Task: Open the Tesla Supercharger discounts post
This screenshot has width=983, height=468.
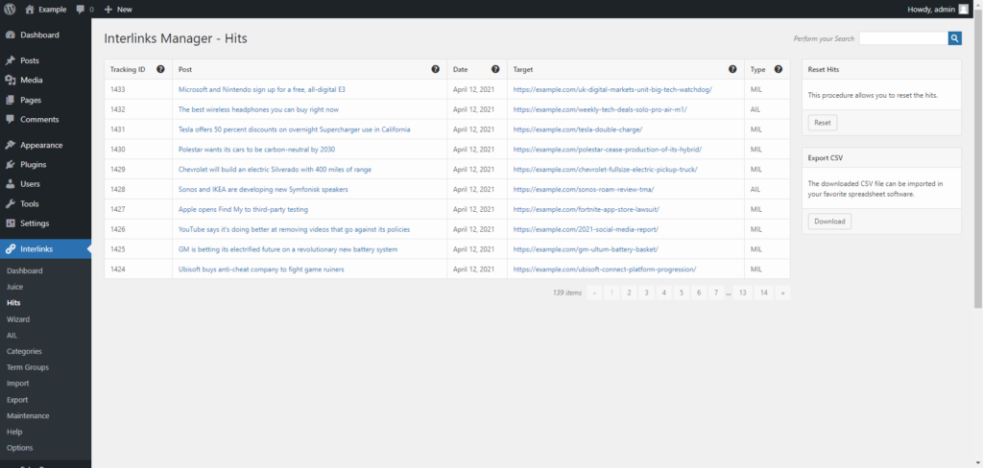Action: (x=294, y=129)
